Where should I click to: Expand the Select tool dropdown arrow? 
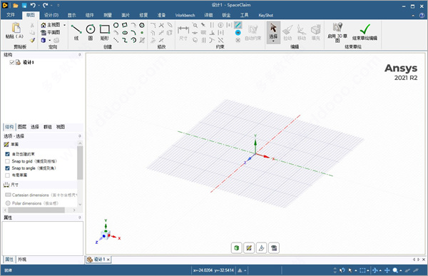[273, 41]
